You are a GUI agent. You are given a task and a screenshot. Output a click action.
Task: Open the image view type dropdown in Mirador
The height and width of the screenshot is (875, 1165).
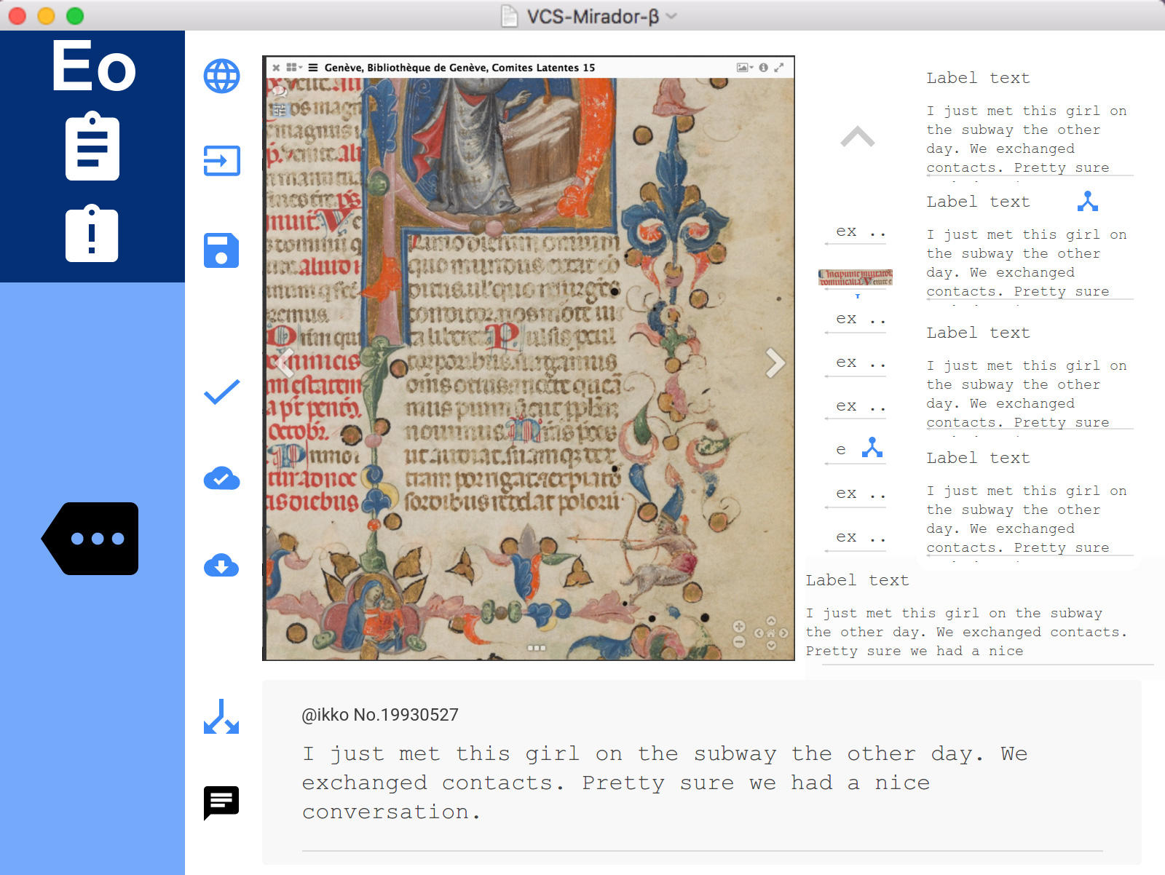coord(745,68)
